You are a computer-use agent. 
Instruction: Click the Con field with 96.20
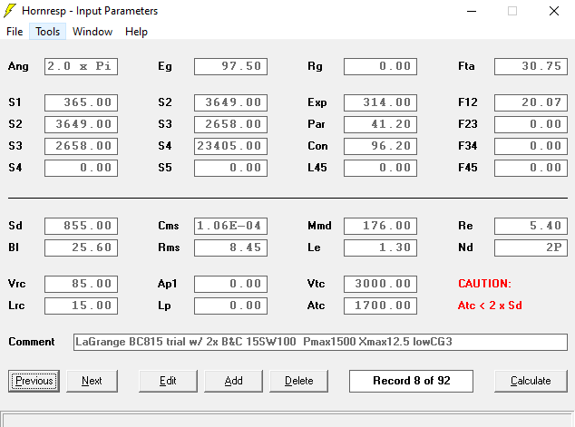(x=380, y=146)
